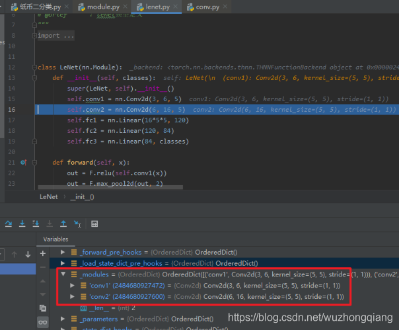This screenshot has width=399, height=330.
Task: Expand the 'conv2' Conv2d entry
Action: pos(72,297)
